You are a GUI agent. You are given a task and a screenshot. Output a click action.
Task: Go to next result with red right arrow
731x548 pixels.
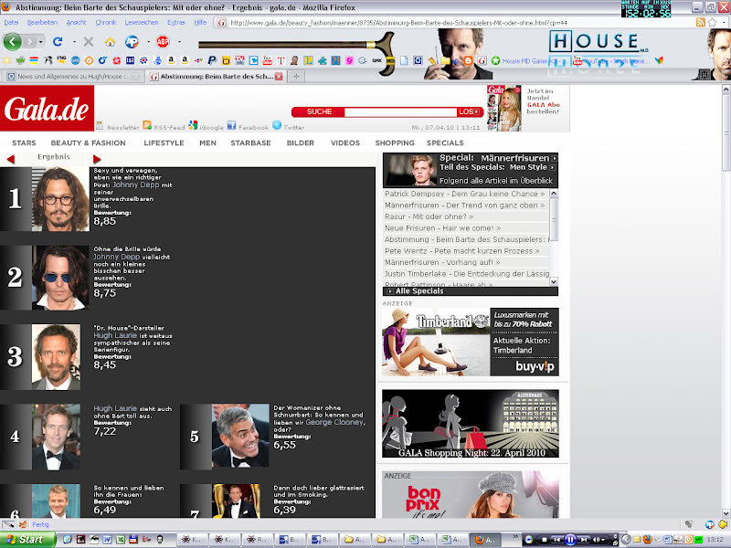point(97,159)
